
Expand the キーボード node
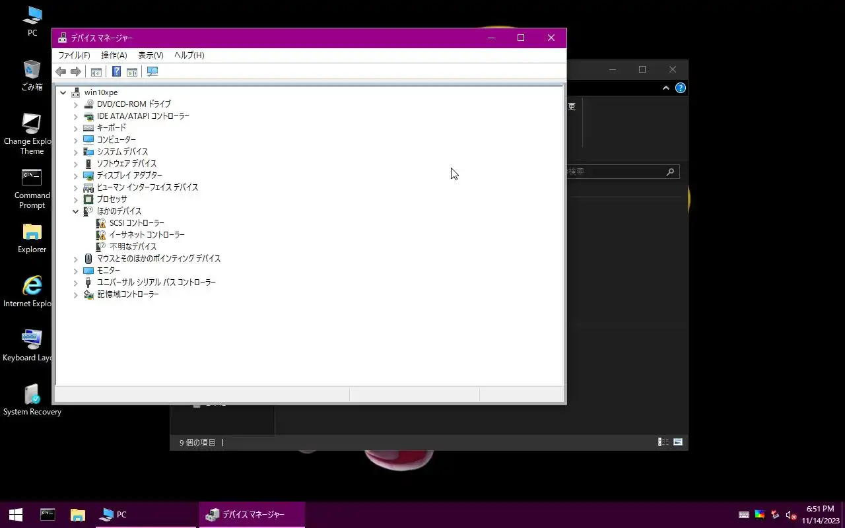(75, 128)
